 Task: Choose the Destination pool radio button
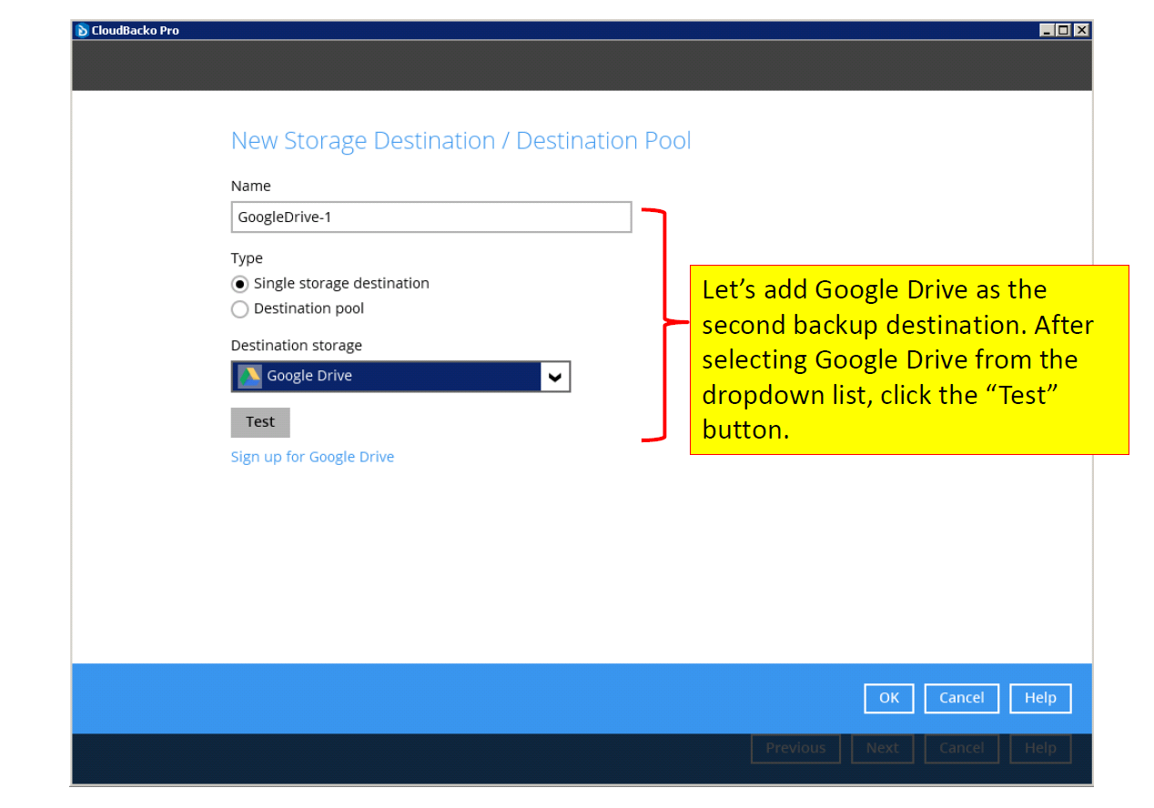point(240,309)
